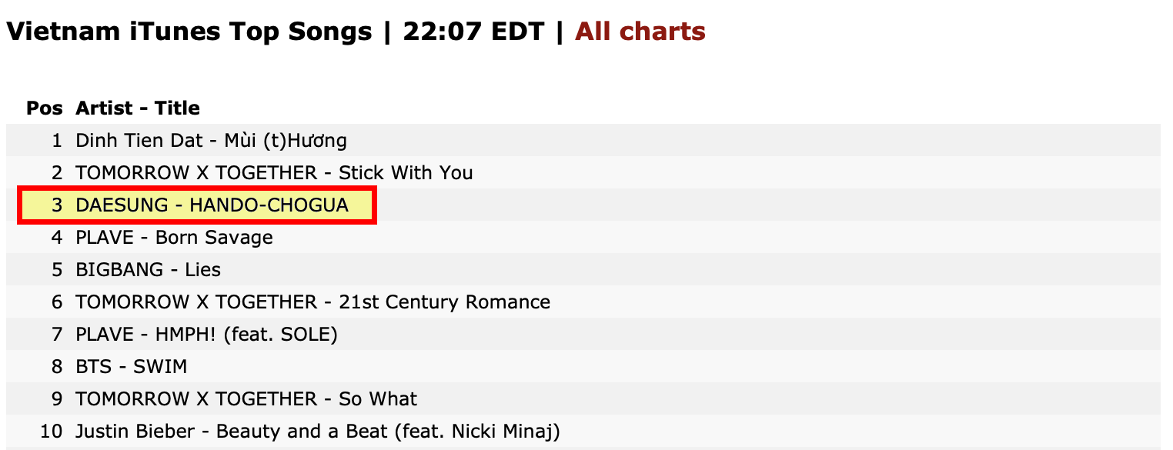Select the BTS - SWIM entry

[131, 367]
